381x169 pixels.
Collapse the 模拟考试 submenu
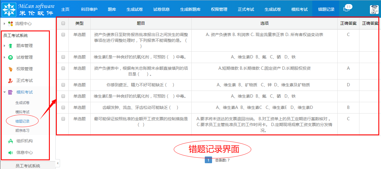[x=4, y=92]
